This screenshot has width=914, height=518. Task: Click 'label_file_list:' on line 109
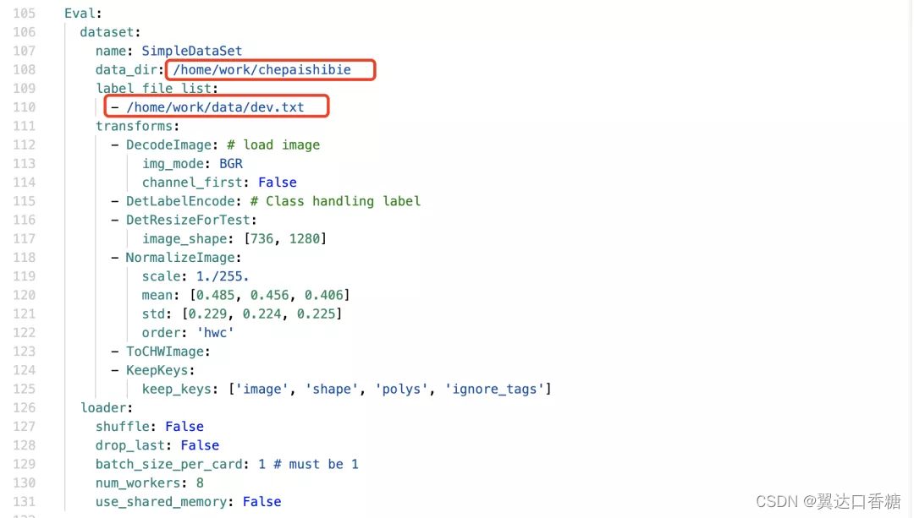157,89
